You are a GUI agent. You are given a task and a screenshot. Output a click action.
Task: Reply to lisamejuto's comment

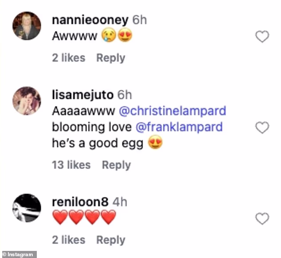coord(116,165)
